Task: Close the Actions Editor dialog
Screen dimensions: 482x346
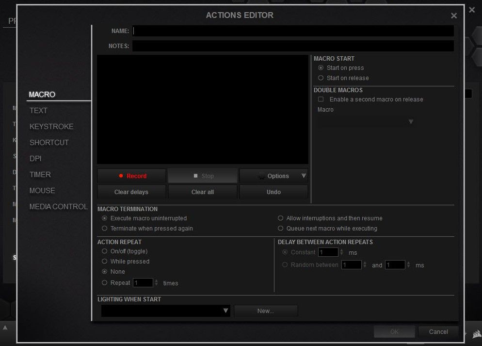Action: pyautogui.click(x=454, y=16)
